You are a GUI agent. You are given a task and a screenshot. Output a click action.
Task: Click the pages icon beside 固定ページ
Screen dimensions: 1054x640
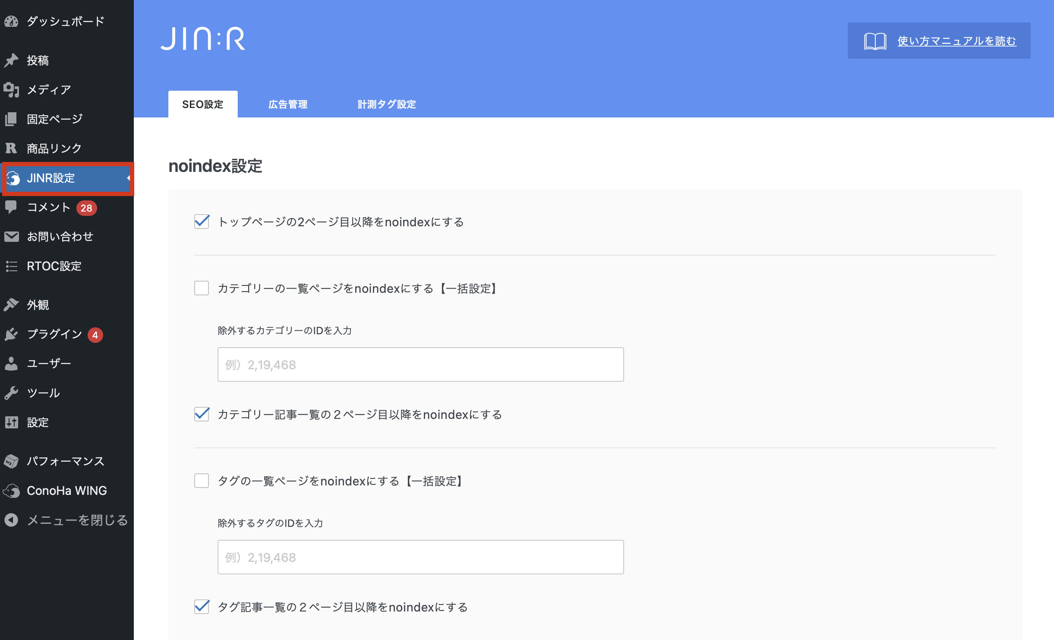tap(11, 119)
